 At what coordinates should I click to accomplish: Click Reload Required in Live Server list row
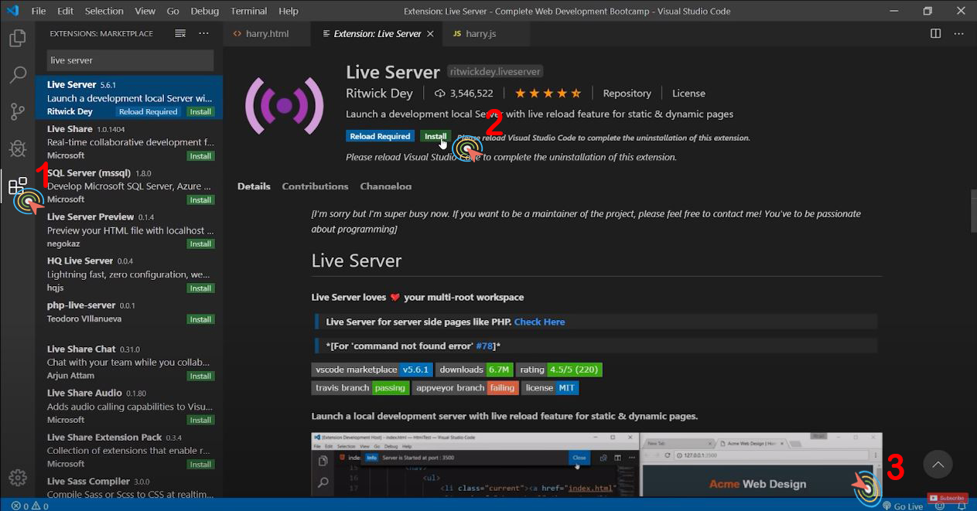pyautogui.click(x=148, y=112)
